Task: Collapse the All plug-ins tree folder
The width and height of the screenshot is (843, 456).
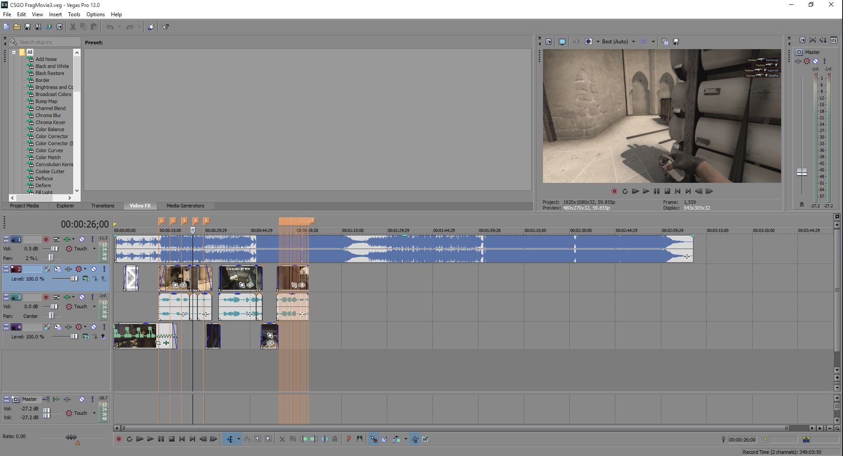Action: 14,52
